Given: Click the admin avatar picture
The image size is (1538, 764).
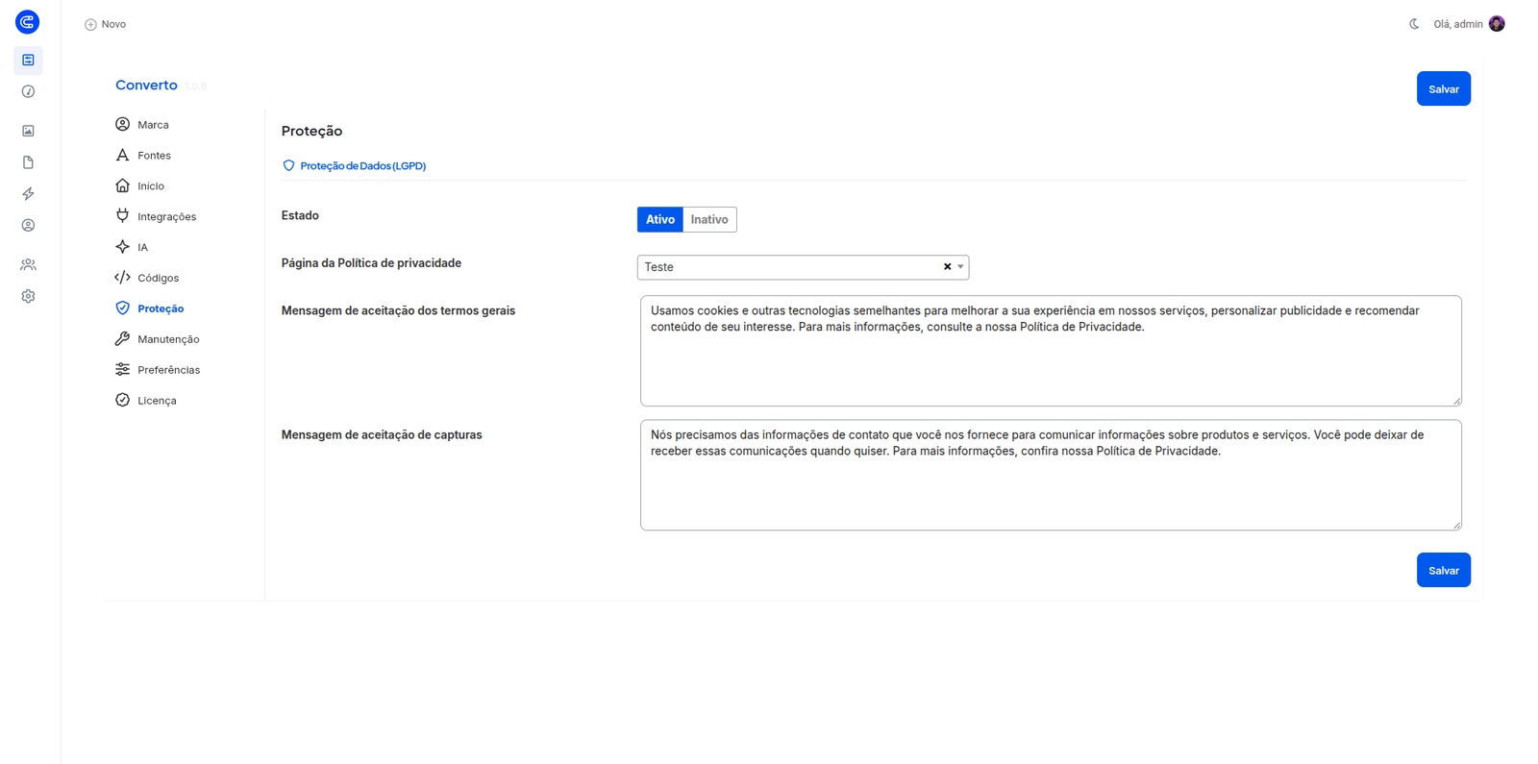Looking at the screenshot, I should click(x=1497, y=24).
